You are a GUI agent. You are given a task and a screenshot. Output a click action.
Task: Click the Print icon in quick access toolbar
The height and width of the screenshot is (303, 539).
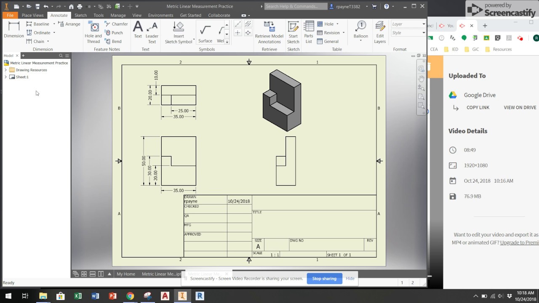click(x=80, y=6)
